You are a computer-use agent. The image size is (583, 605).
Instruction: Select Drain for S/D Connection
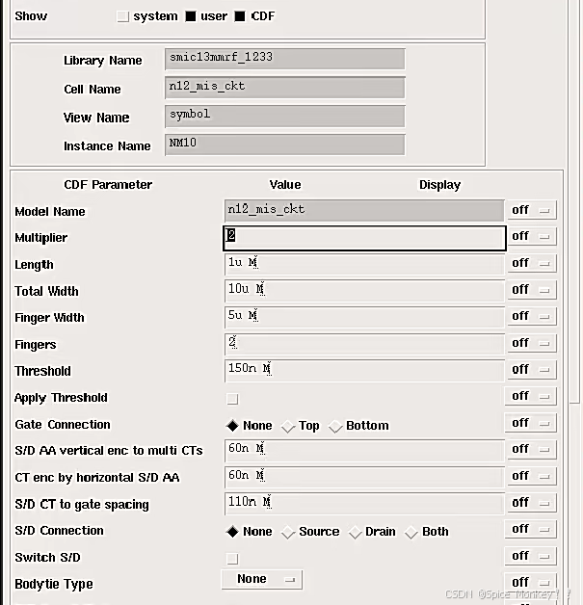coord(355,533)
